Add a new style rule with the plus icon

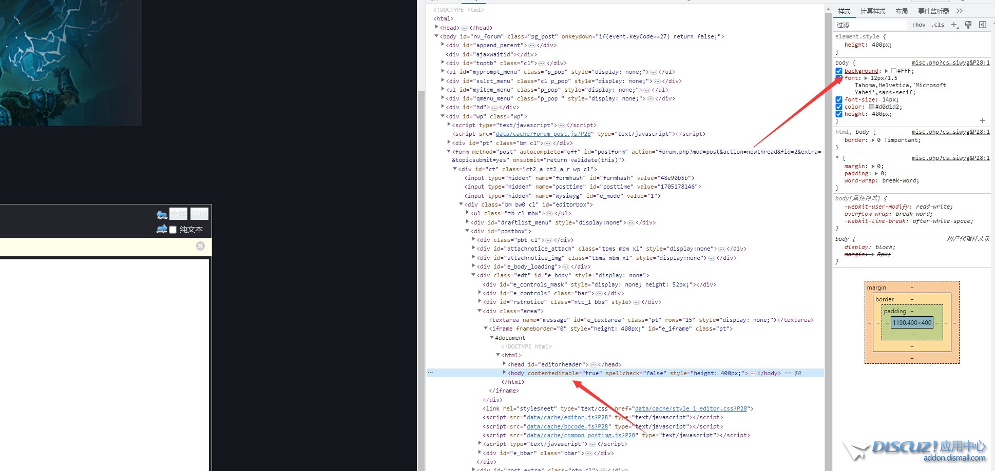954,25
